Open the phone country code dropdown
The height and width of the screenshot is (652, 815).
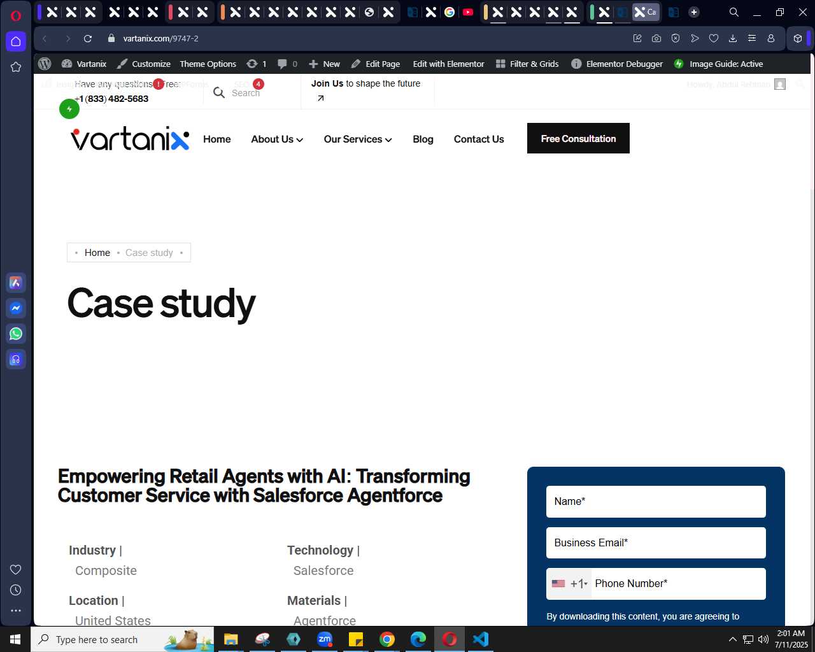tap(569, 584)
